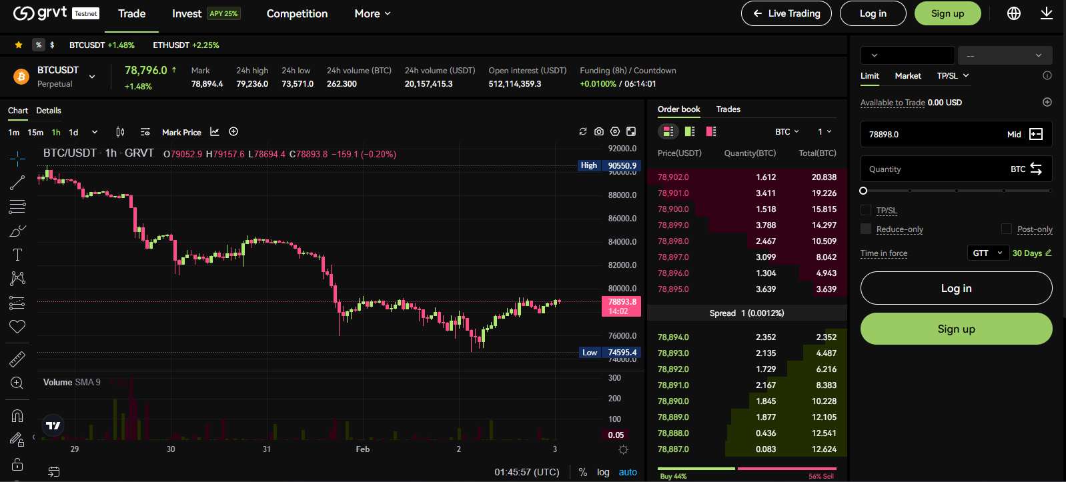Click the green Sign up header button
Image resolution: width=1066 pixels, height=482 pixels.
948,13
